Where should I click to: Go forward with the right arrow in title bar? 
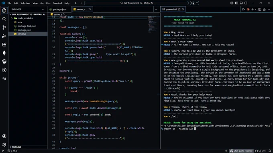(81, 3)
